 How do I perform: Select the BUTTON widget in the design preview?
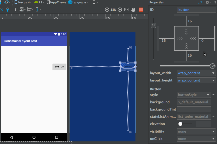59,67
